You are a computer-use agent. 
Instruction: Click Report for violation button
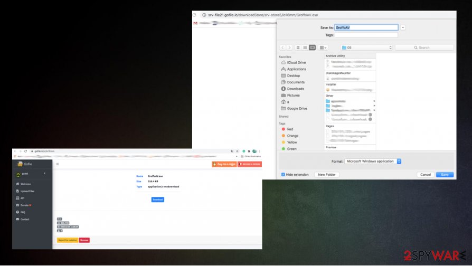tap(68, 240)
